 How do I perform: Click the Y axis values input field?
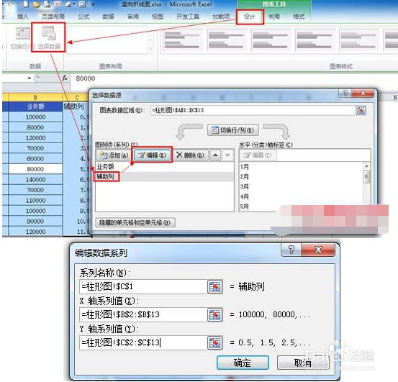click(x=143, y=342)
